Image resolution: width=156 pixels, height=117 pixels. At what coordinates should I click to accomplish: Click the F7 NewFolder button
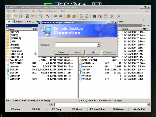coord(98,109)
